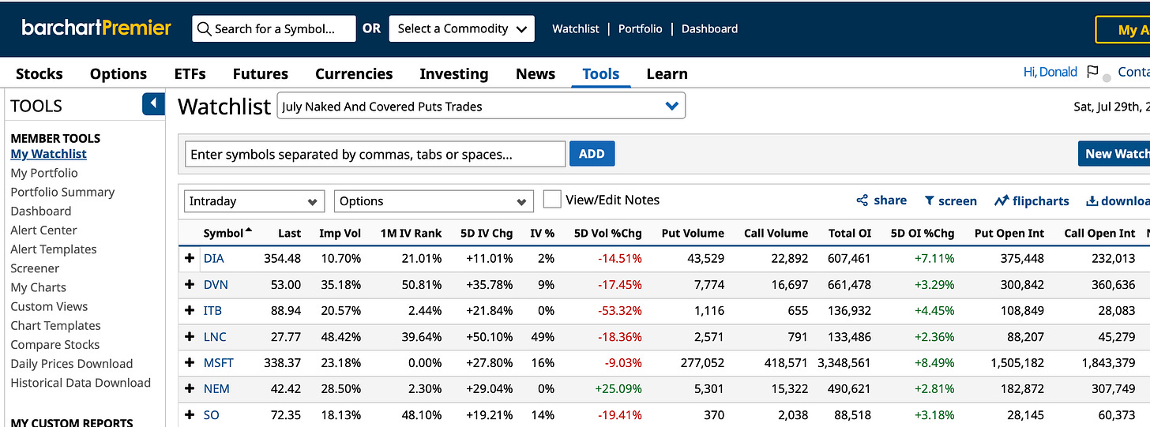The image size is (1150, 427).
Task: Click the Dashboard link in header
Action: tap(710, 28)
